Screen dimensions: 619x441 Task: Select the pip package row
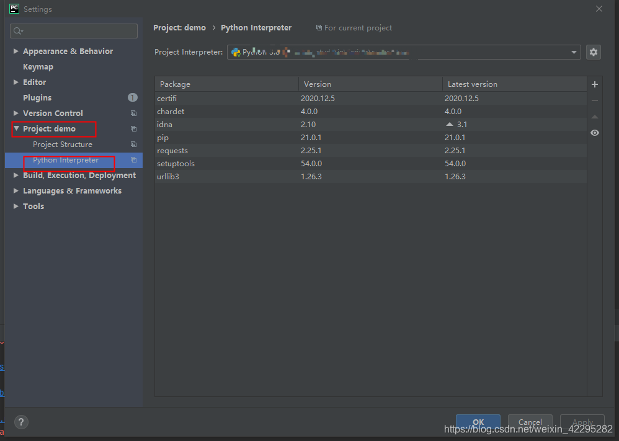[x=371, y=138]
